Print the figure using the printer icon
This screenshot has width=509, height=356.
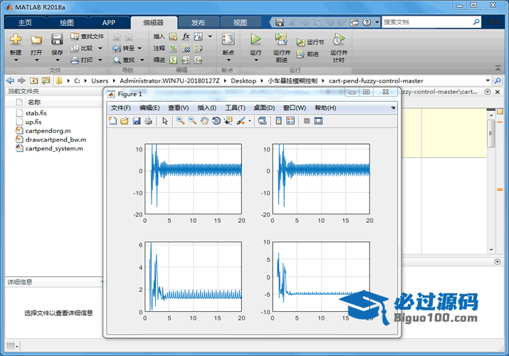coord(148,121)
